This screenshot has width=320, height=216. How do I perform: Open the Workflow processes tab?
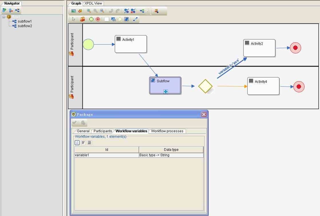[167, 131]
